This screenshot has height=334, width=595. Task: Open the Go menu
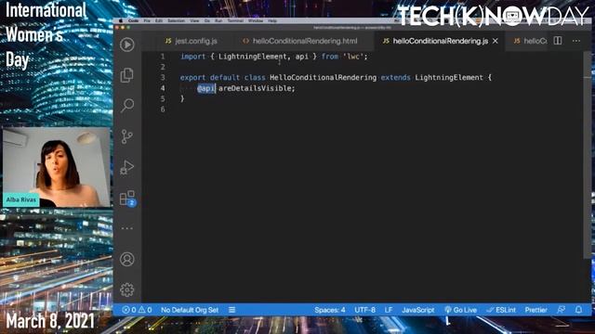[207, 20]
